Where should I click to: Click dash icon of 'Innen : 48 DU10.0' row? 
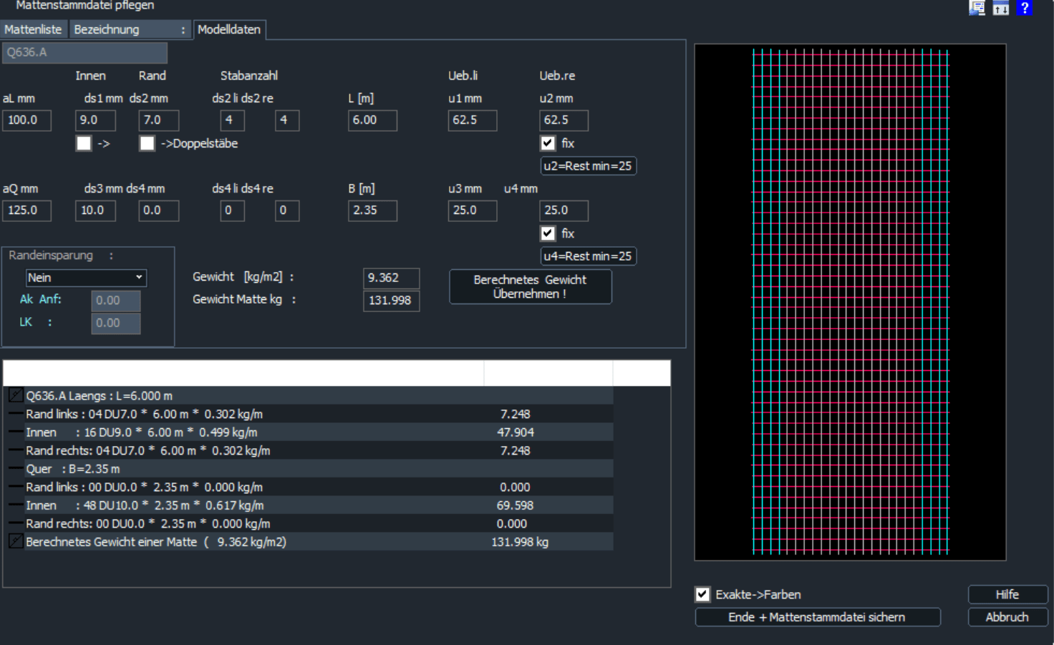point(16,505)
